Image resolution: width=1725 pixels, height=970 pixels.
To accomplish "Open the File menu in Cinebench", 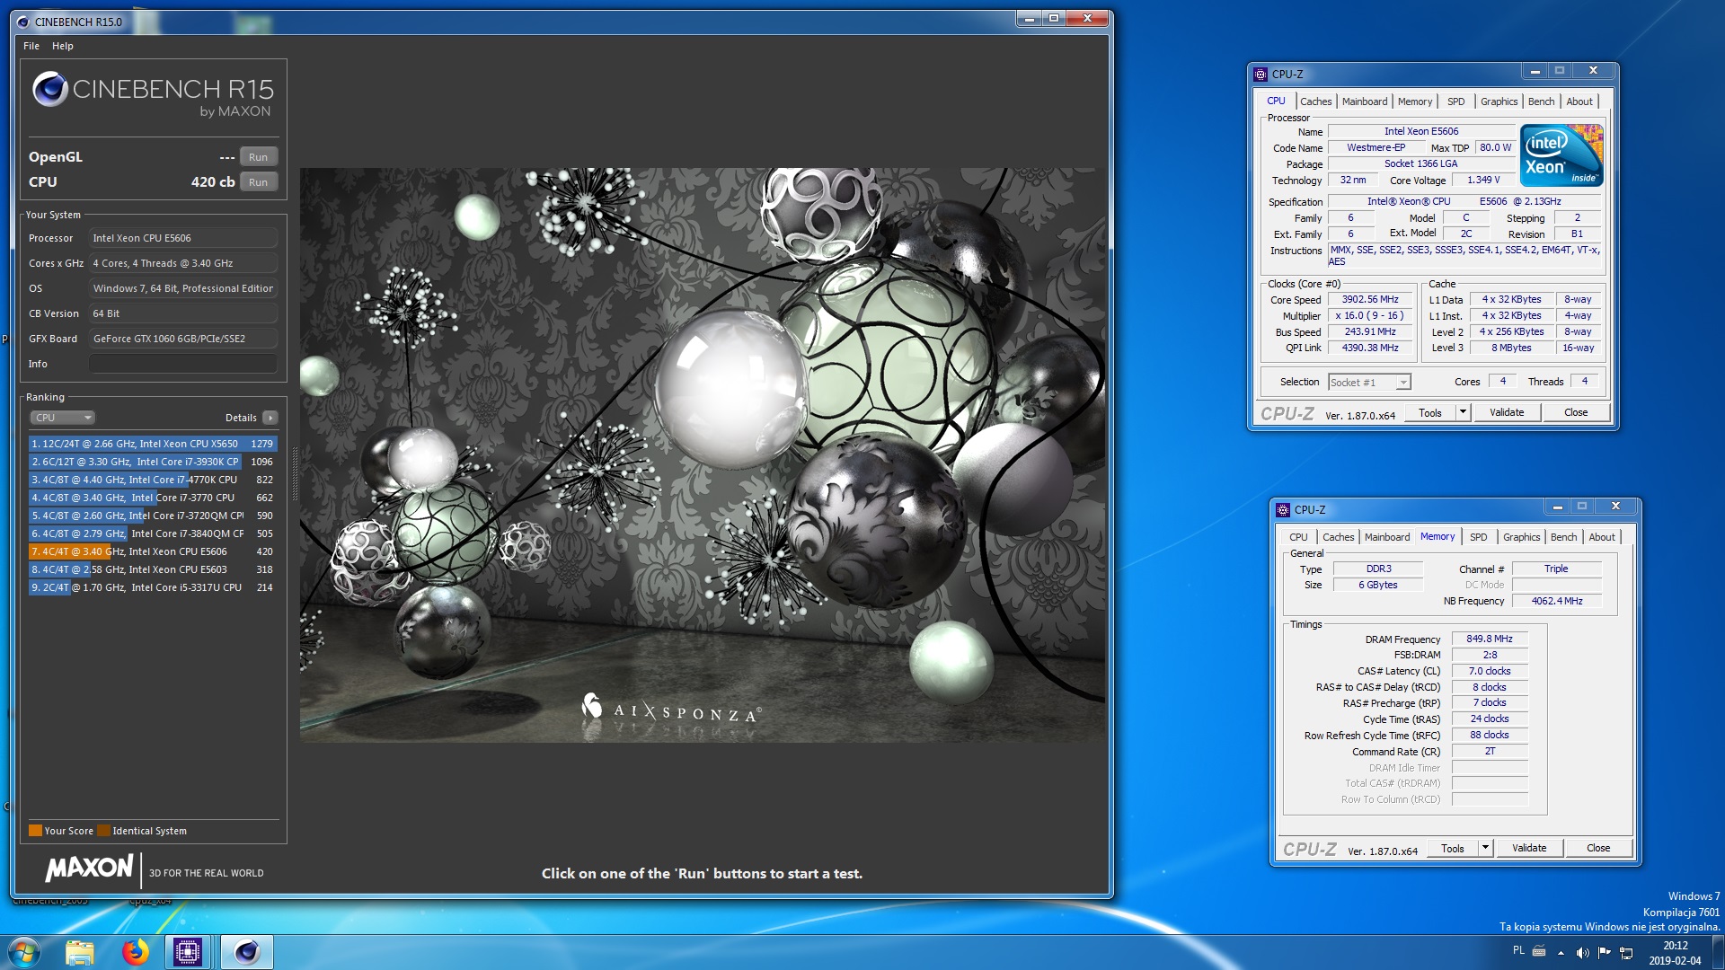I will [x=31, y=46].
